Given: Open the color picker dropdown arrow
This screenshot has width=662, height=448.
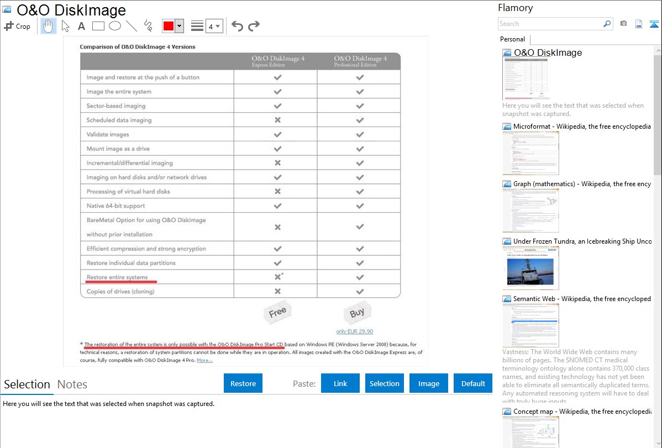Looking at the screenshot, I should pyautogui.click(x=179, y=26).
